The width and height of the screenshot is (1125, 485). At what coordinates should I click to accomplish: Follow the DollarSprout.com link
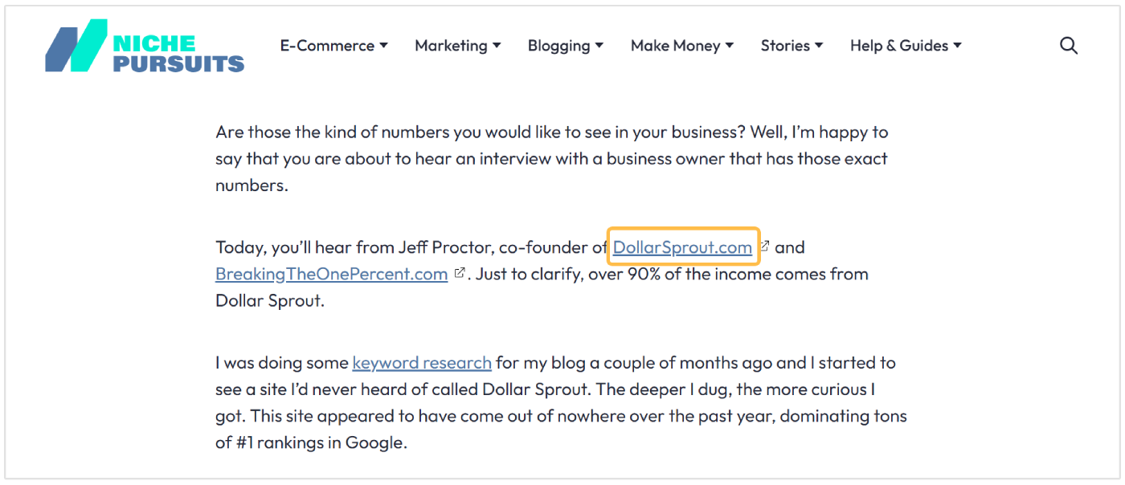coord(682,247)
